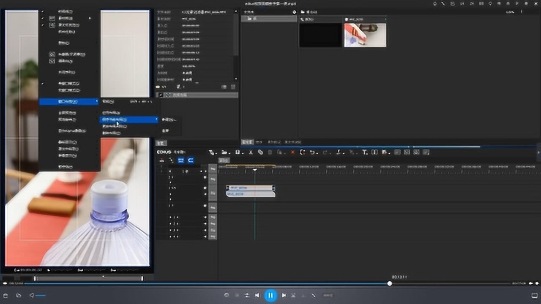The height and width of the screenshot is (304, 541).
Task: Go to the previous video in player bar
Action: (257, 296)
